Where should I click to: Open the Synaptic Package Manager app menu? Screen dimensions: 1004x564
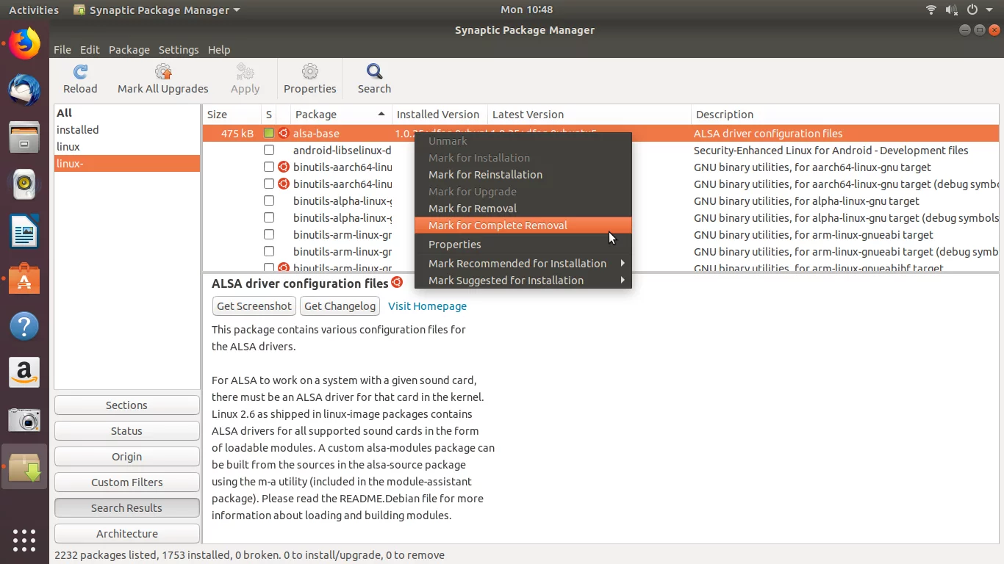tap(157, 10)
